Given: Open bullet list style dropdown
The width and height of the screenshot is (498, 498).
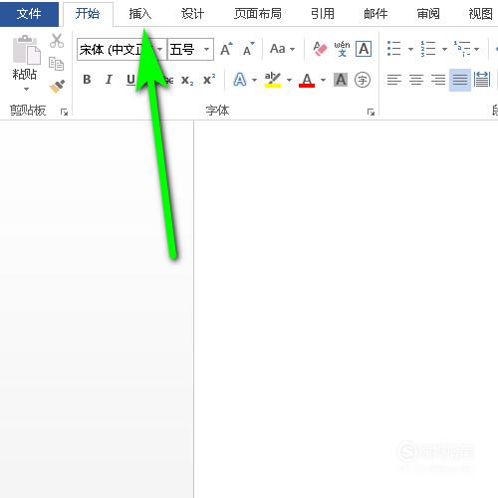Looking at the screenshot, I should click(410, 49).
